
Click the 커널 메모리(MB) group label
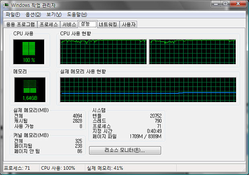tap(31, 135)
